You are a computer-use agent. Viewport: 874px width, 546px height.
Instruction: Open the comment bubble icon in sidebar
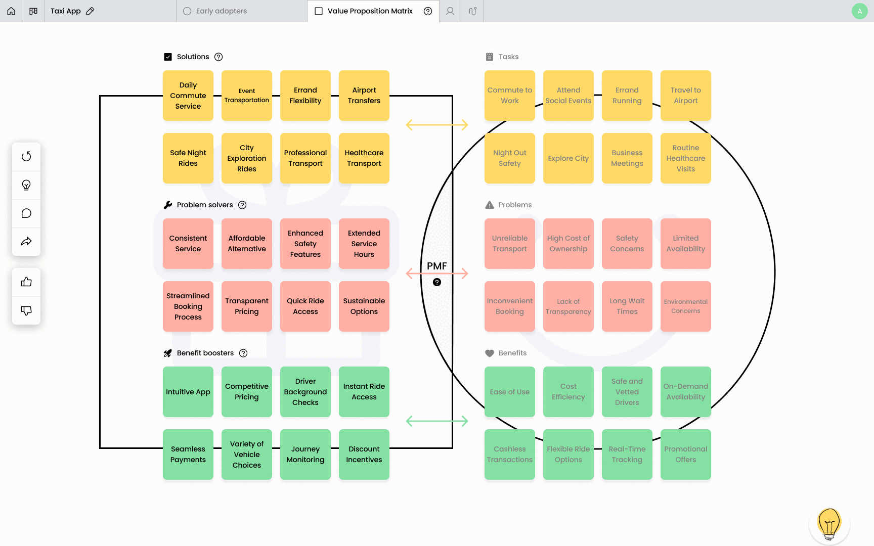coord(26,213)
